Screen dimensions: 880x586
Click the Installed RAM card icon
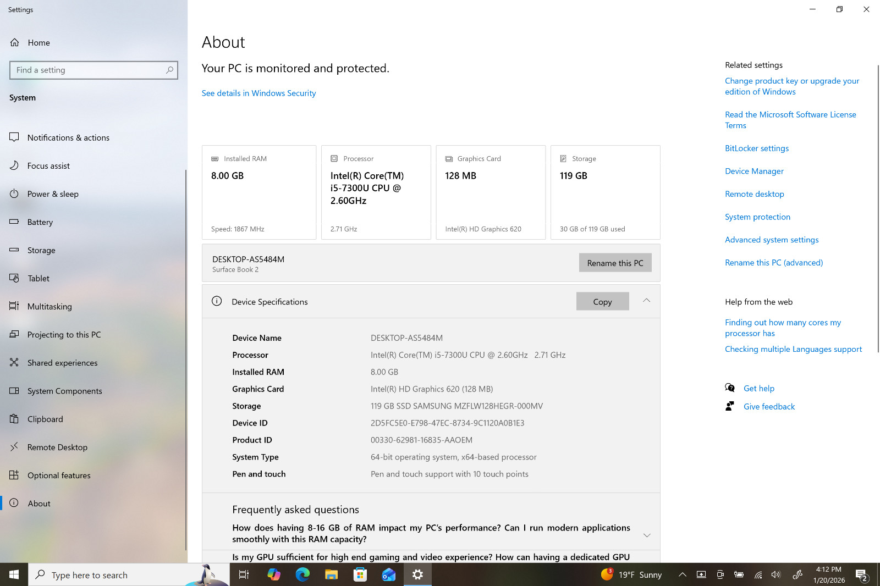pyautogui.click(x=215, y=158)
